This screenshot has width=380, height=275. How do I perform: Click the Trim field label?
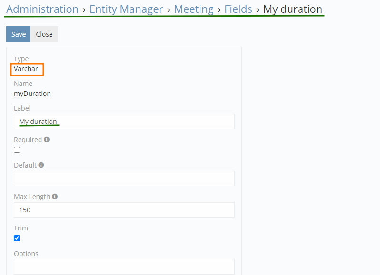click(x=21, y=228)
